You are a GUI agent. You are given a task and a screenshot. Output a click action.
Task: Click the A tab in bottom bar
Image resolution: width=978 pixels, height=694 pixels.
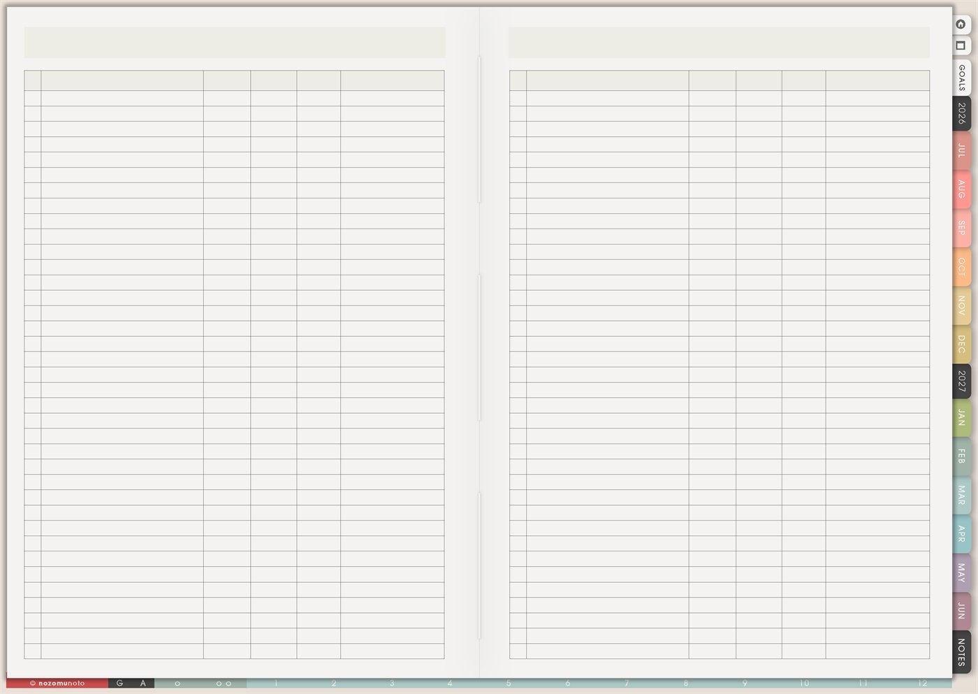[143, 683]
